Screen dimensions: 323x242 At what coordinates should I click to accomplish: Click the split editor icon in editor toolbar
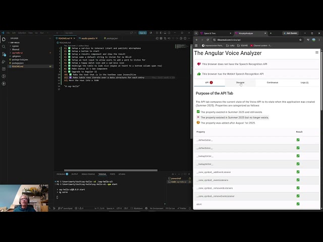click(185, 38)
